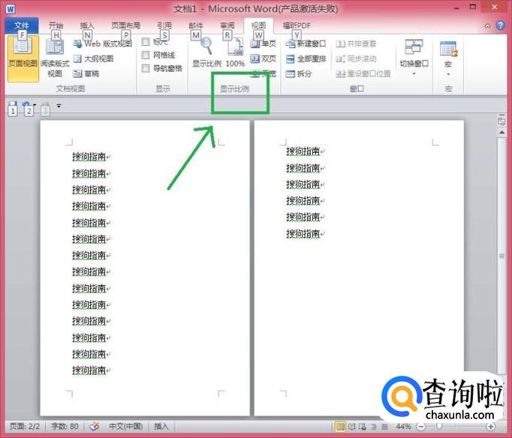Switch to Home (开始) tab
Viewport: 512px width, 438px height.
(x=56, y=25)
